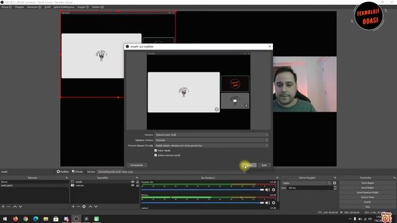Open File Explorer from the taskbar
The height and width of the screenshot is (223, 397).
tap(46, 219)
